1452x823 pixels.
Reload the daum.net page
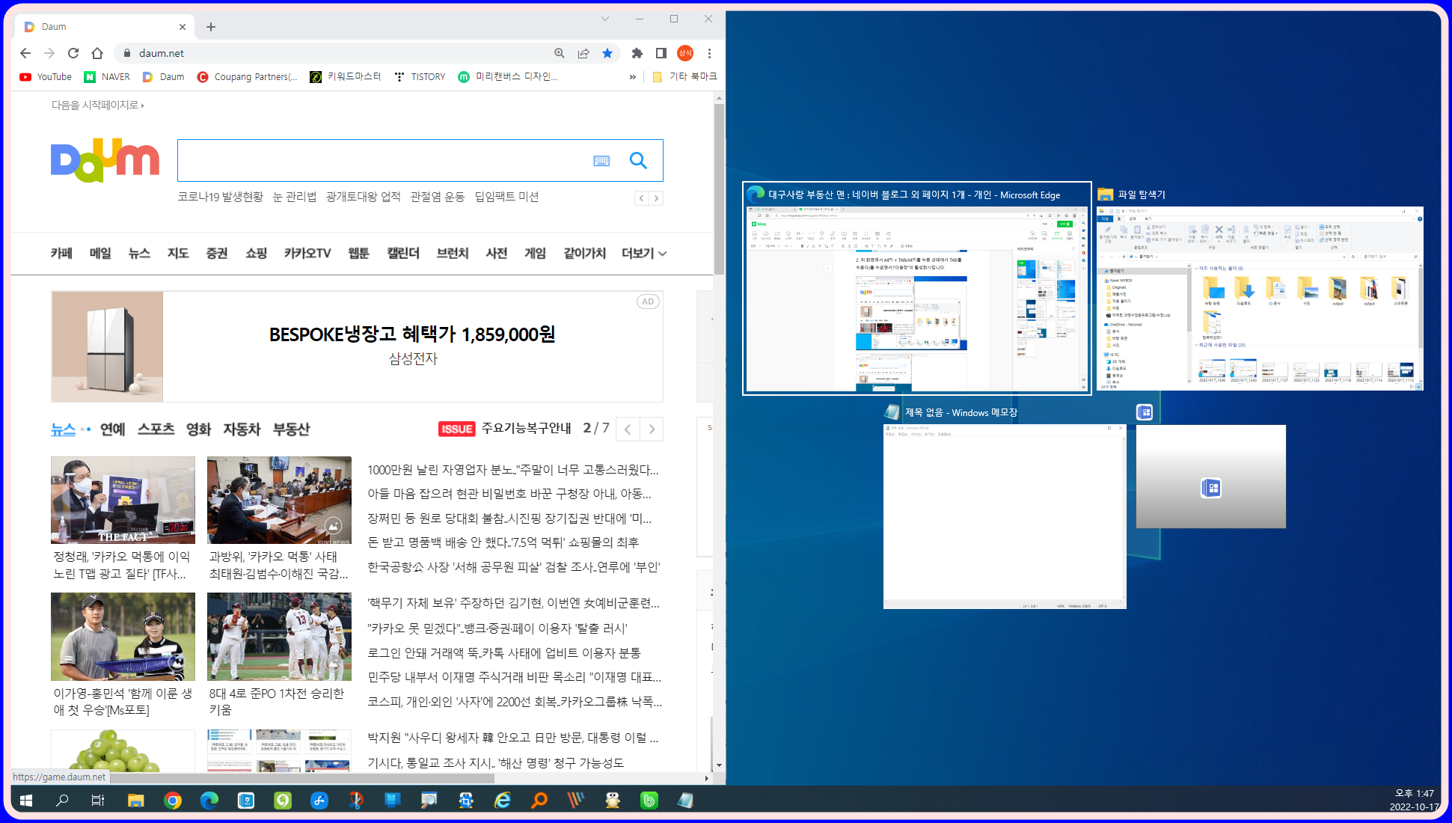point(73,53)
